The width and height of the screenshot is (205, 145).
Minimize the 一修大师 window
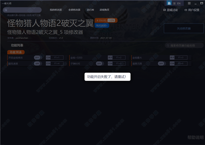tap(195, 4)
